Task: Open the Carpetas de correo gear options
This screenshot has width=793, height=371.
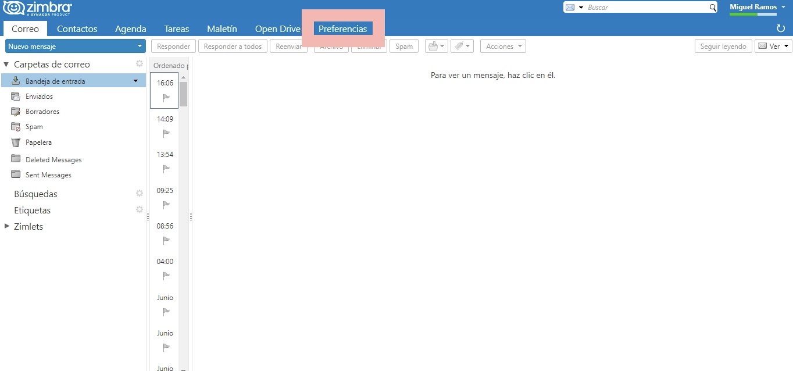Action: tap(140, 64)
